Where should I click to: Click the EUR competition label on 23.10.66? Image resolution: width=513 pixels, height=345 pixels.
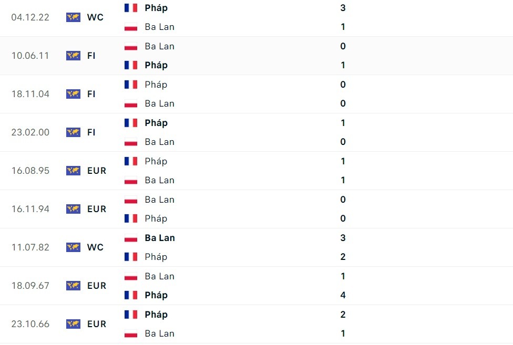point(97,324)
